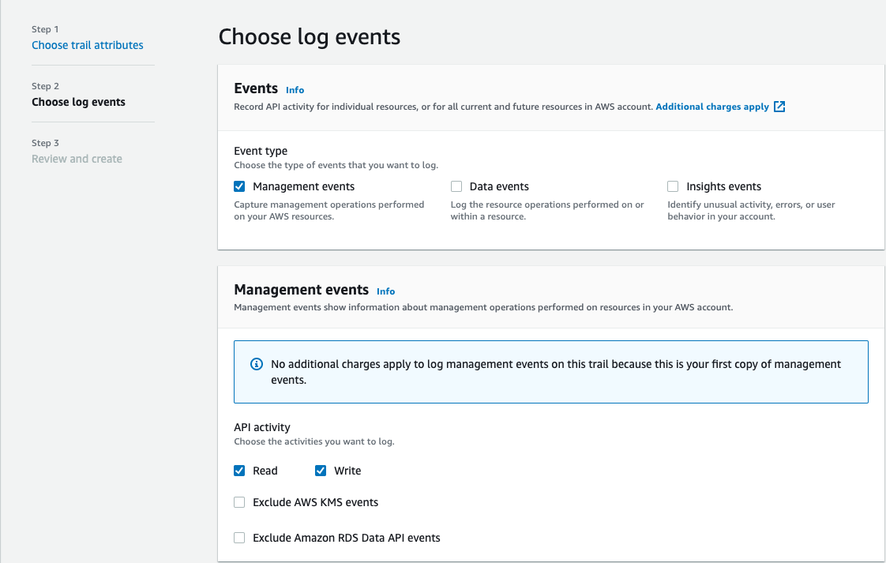Viewport: 886px width, 563px height.
Task: Go back to Choose trail attributes step
Action: 88,45
